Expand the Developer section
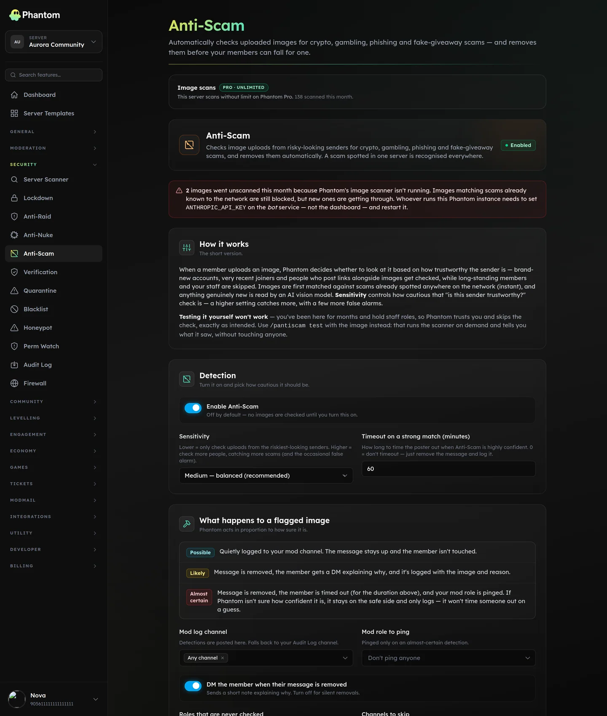This screenshot has height=716, width=607. pyautogui.click(x=54, y=550)
